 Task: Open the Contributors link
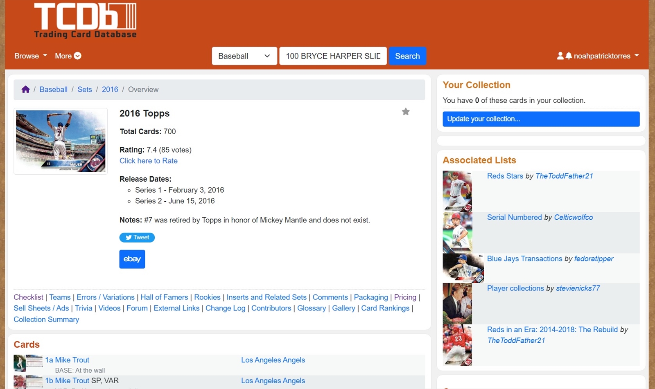click(x=271, y=308)
